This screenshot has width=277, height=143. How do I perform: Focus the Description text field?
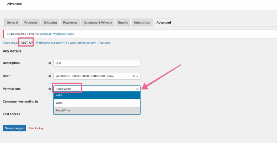97,63
